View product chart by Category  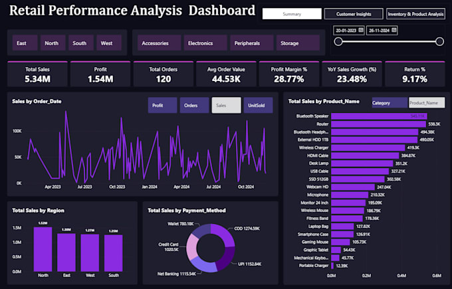390,102
